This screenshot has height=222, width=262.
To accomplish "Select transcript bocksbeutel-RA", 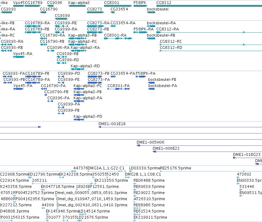I will pos(151,26).
